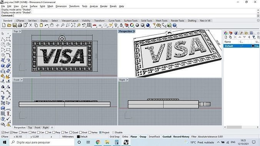Viewport: 260px width, 146px height.
Task: Click the Zoom Extents icon
Action: coord(73,25)
